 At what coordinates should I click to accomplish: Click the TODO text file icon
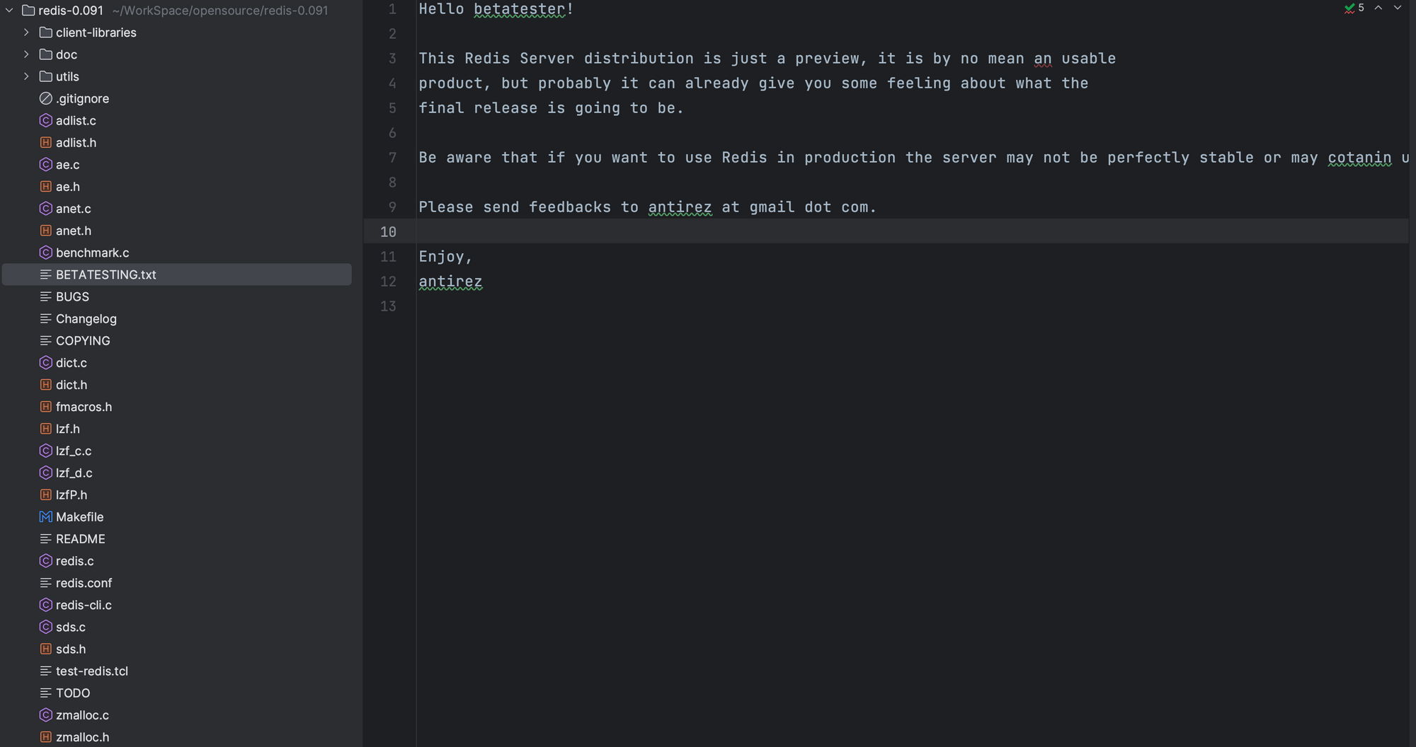tap(46, 693)
